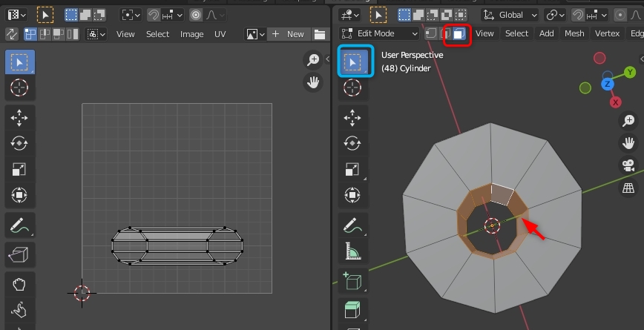Select the Cursor tool in 3D viewport toolbar
Screen dimensions: 644x330
click(x=352, y=88)
